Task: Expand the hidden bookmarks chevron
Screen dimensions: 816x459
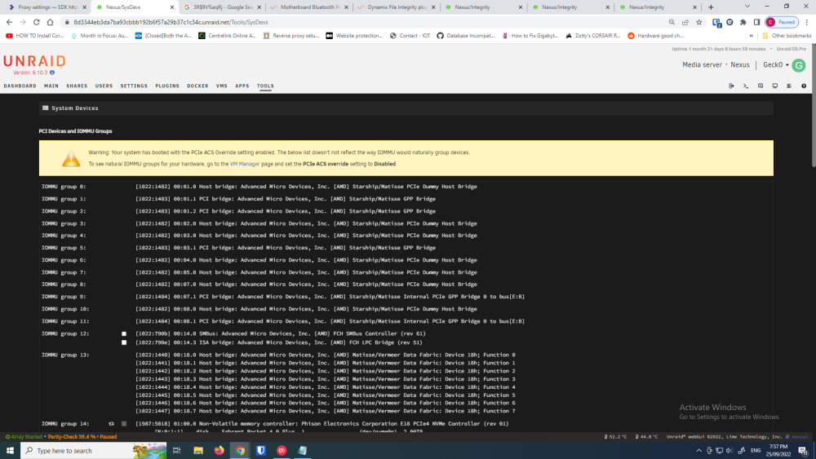Action: coord(751,36)
